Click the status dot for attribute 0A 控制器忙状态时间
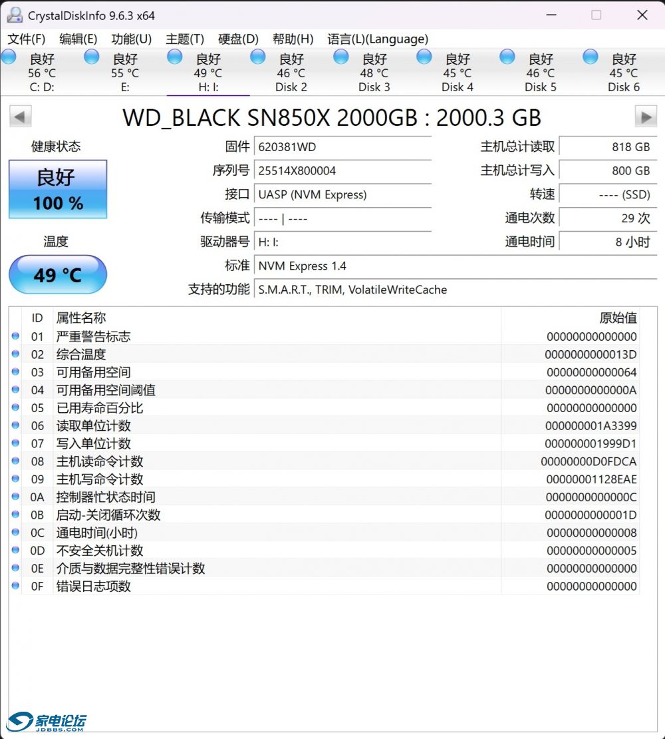665x739 pixels. (x=15, y=496)
